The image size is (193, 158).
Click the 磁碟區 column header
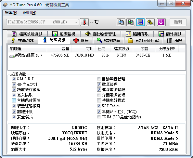tap(27, 49)
